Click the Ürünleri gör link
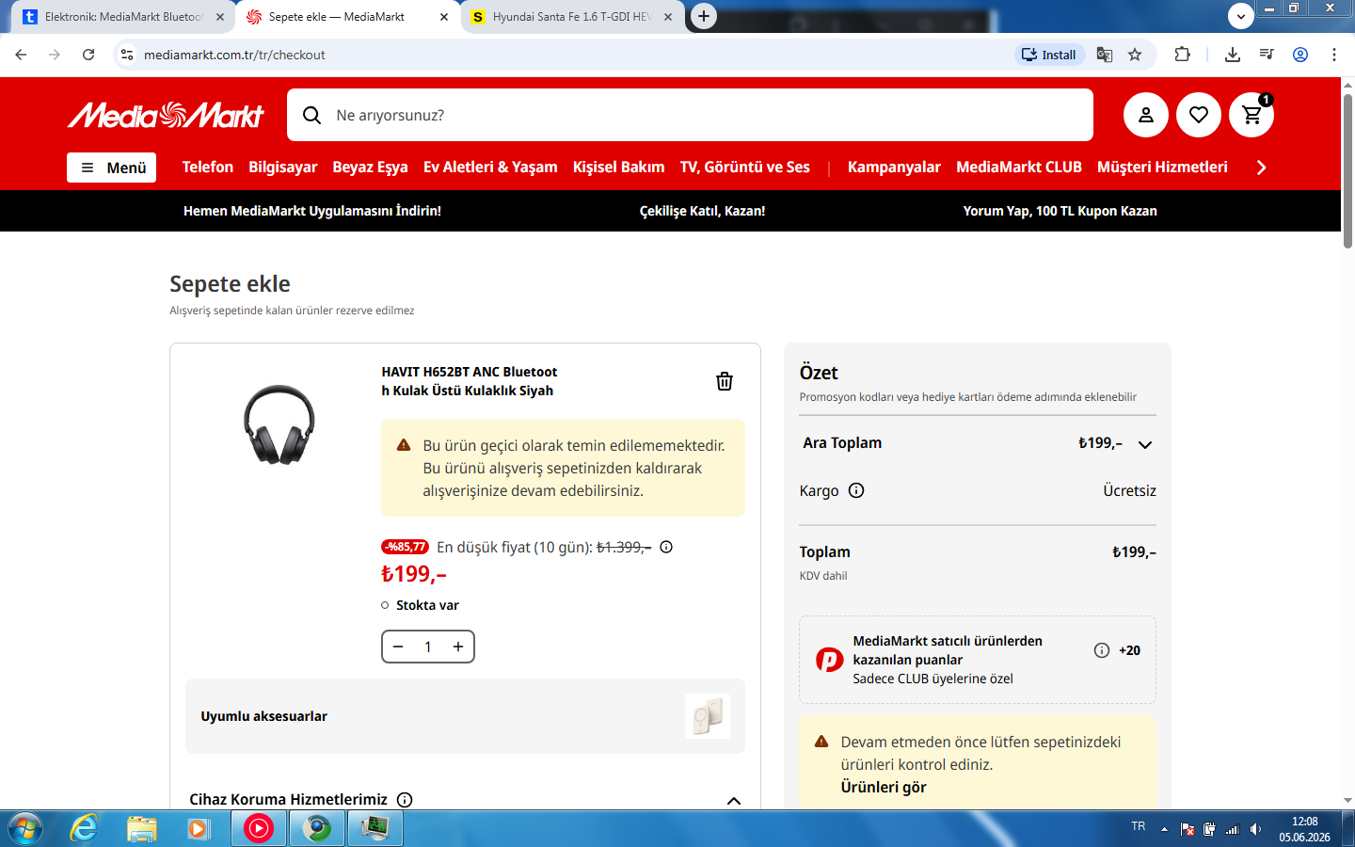 coord(884,787)
